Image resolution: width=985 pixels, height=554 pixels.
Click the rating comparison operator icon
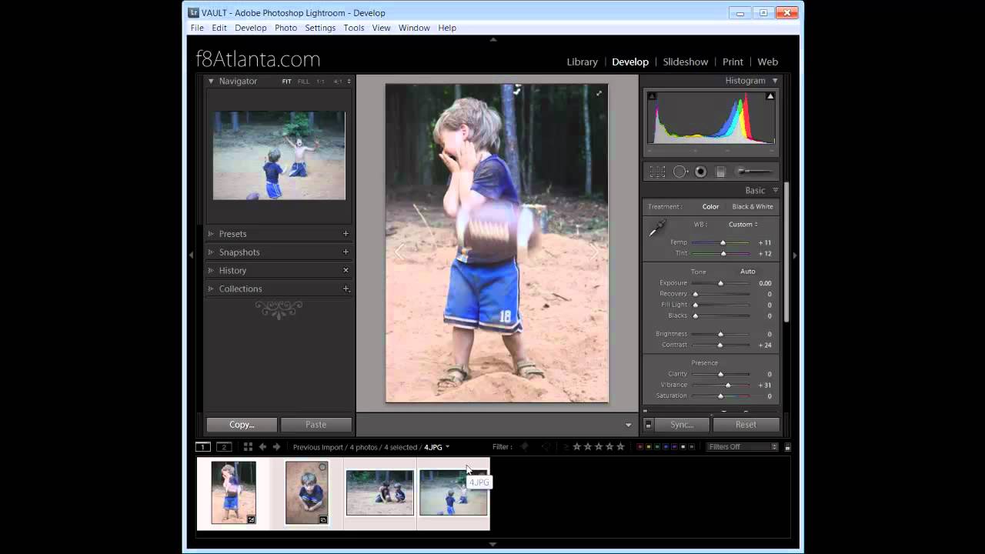[x=566, y=447]
